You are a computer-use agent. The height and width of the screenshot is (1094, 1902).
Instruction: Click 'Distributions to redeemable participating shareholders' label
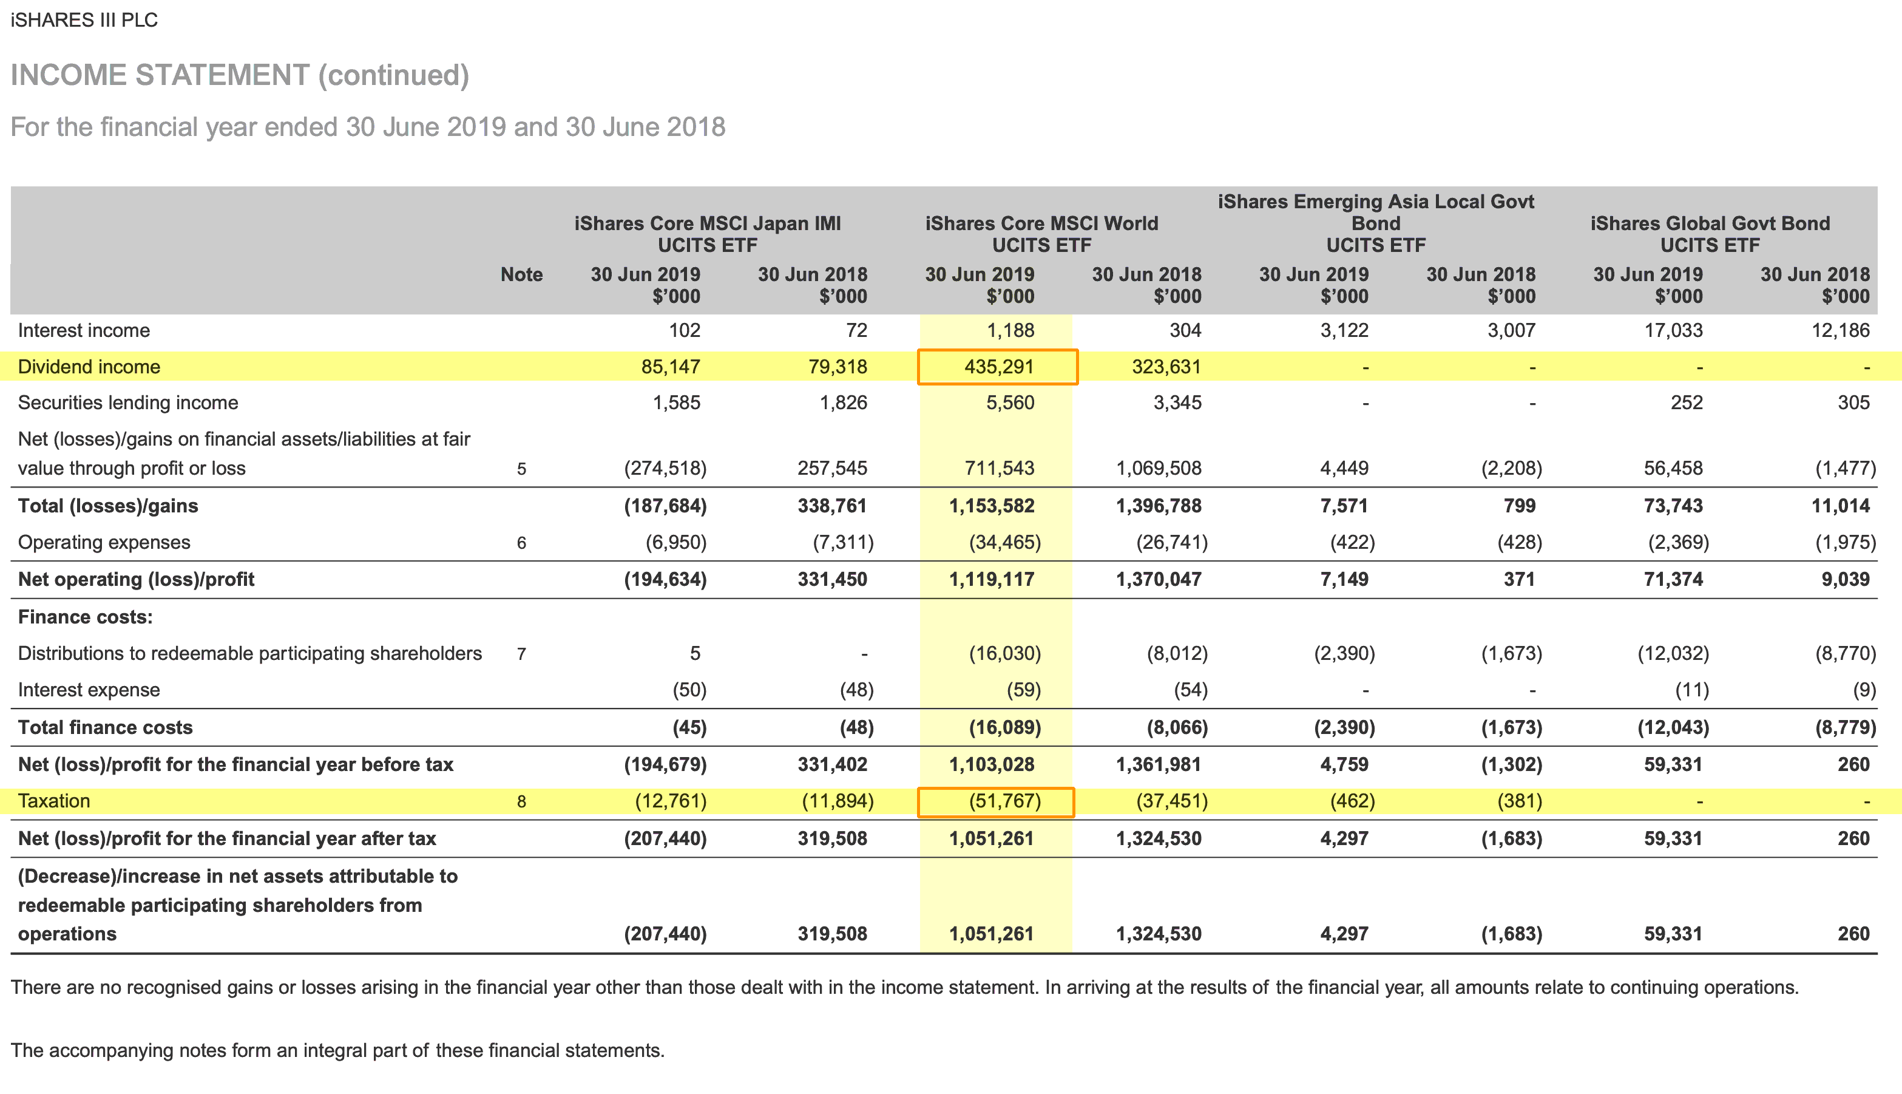click(x=249, y=654)
